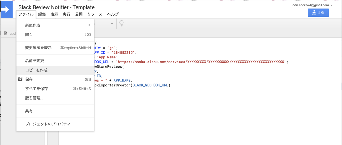Click the Slack webhook URL string in code

coord(201,62)
